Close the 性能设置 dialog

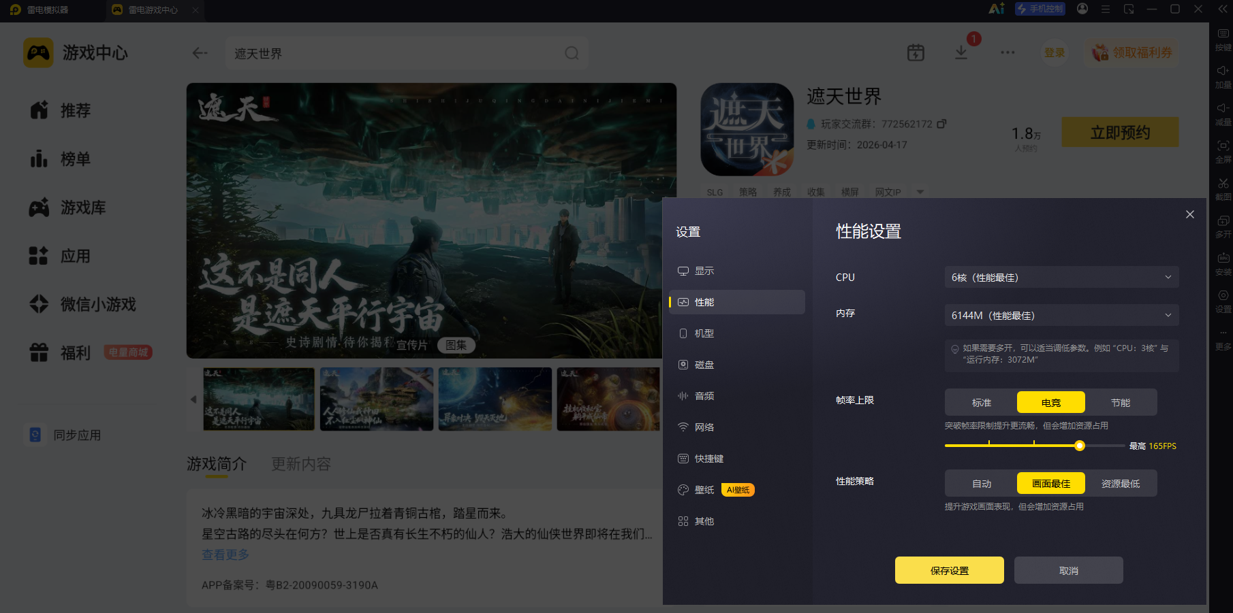tap(1190, 214)
